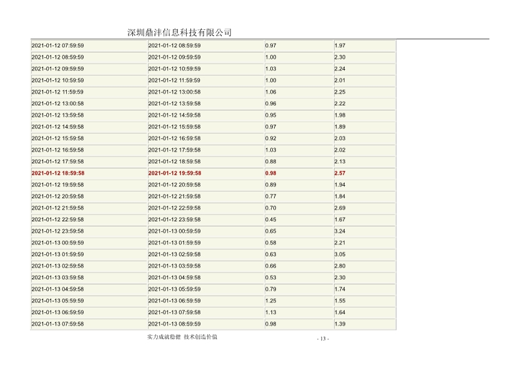Select highlighted red start time 2021-01-12 18:59:58
525x371 pixels.
point(58,173)
